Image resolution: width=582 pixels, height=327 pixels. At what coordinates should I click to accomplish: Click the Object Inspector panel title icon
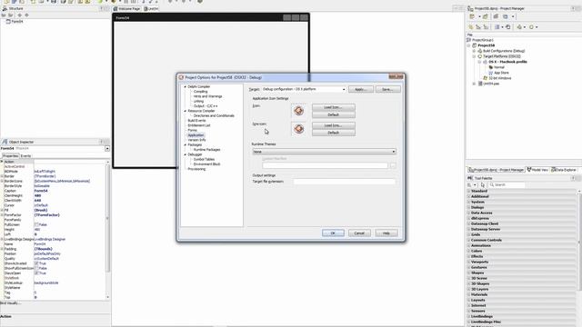[x=5, y=142]
